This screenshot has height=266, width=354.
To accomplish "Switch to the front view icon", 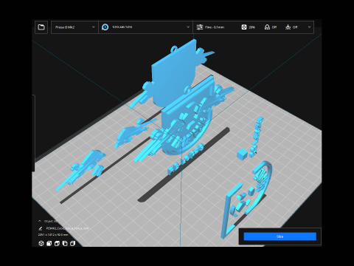I will tap(49, 243).
